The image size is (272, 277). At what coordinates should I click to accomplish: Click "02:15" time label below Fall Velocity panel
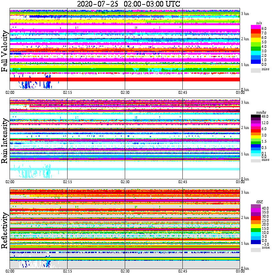[67, 93]
